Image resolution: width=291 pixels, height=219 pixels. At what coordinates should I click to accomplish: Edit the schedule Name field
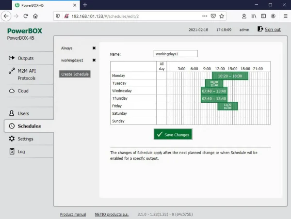176,54
